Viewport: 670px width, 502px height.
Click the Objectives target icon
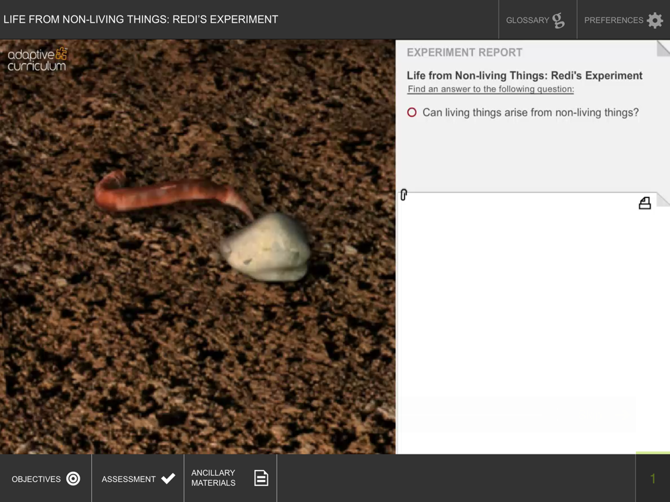point(73,479)
